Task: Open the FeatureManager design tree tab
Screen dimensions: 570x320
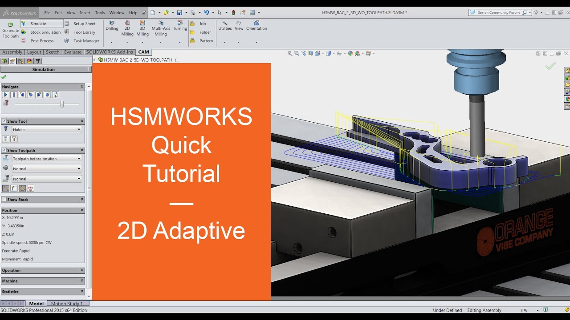Action: (x=4, y=61)
